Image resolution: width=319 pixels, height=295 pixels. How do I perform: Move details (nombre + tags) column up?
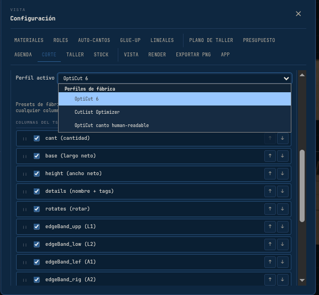270,191
